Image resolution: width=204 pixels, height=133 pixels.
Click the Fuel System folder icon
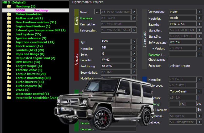tap(9, 34)
